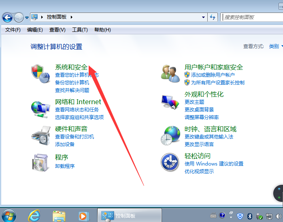Open the 工具(T) menu
Screen dimensions: 283x222
(x=80, y=30)
